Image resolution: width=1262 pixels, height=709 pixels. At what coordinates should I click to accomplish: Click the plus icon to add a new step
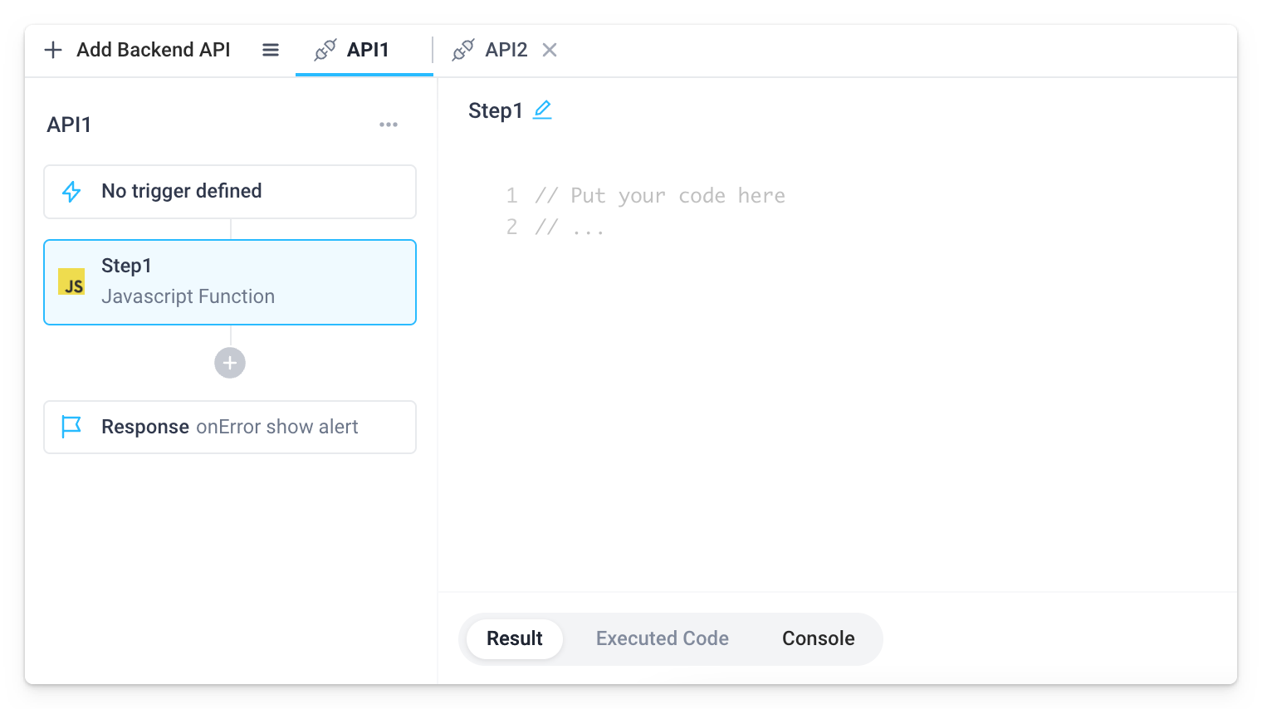(x=229, y=363)
